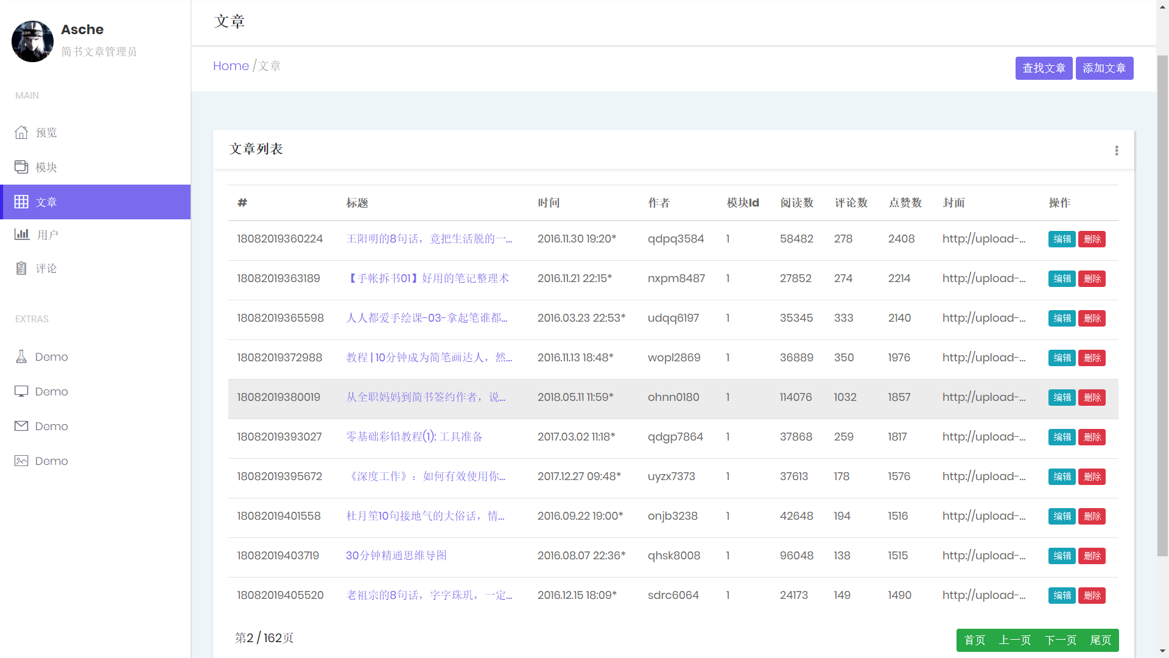This screenshot has width=1169, height=658.
Task: Click the 阅读数 column header
Action: tap(797, 203)
